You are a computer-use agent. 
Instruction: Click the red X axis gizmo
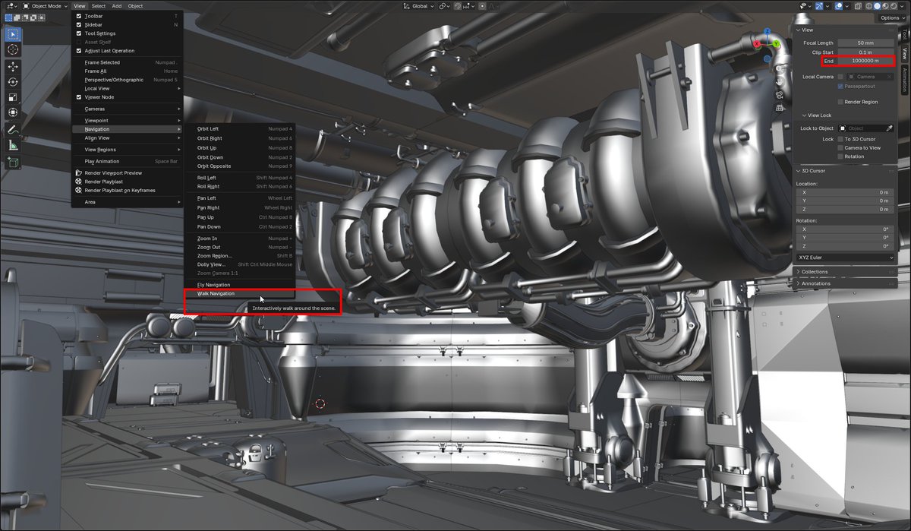click(756, 44)
